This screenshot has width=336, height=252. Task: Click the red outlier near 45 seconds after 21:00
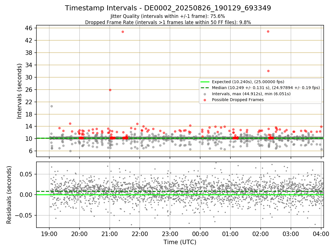coord(123,32)
